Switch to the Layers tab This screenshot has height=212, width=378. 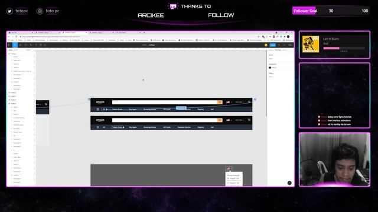[11, 50]
